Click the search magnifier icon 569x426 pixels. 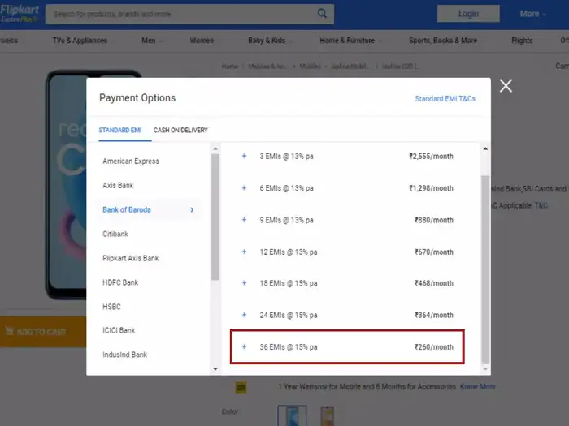click(x=323, y=14)
